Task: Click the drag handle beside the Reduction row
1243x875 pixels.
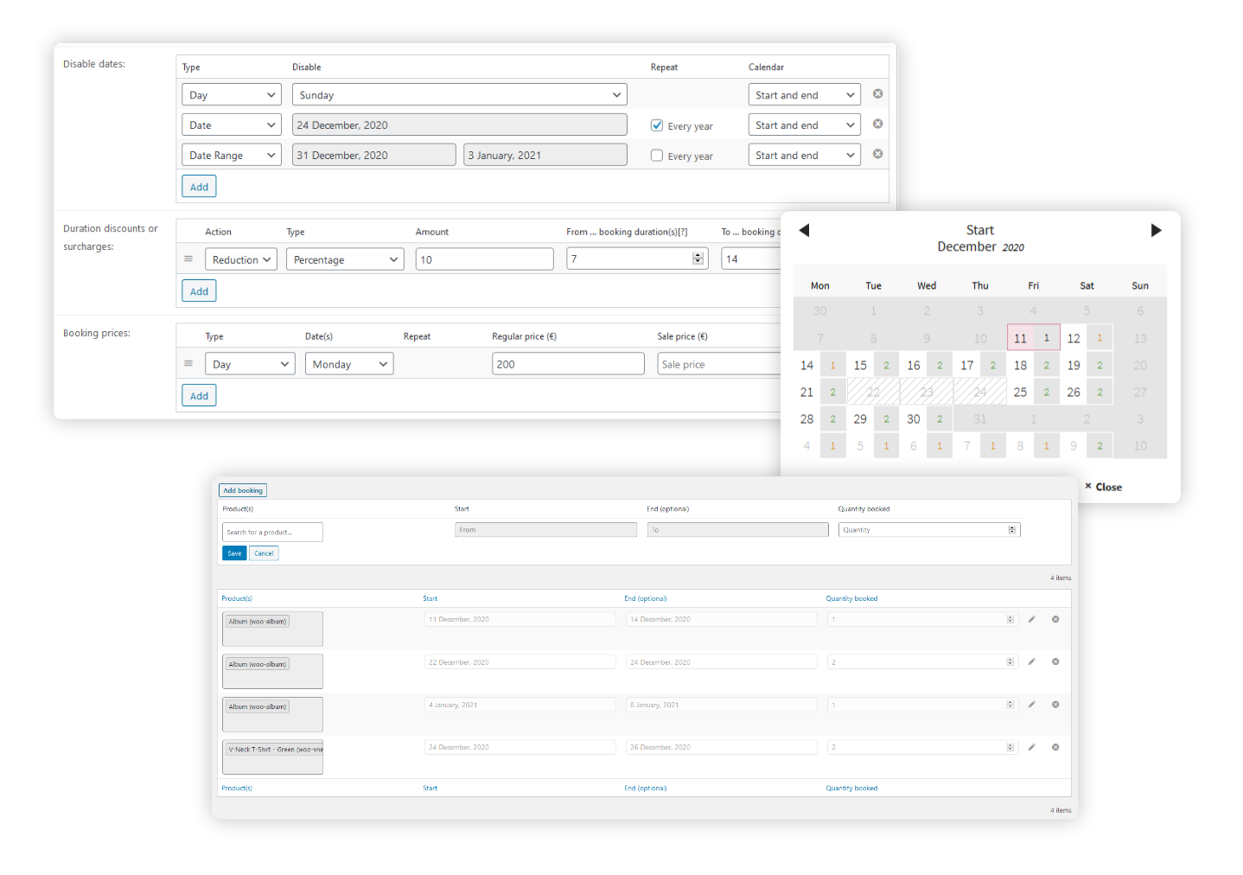Action: pos(188,259)
